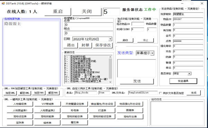Click the 敏捷 input field
208x128 pixels.
coord(188,63)
